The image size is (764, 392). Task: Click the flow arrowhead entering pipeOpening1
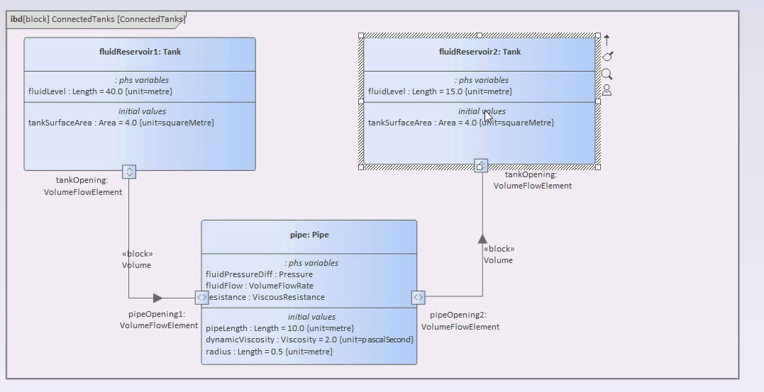point(158,298)
